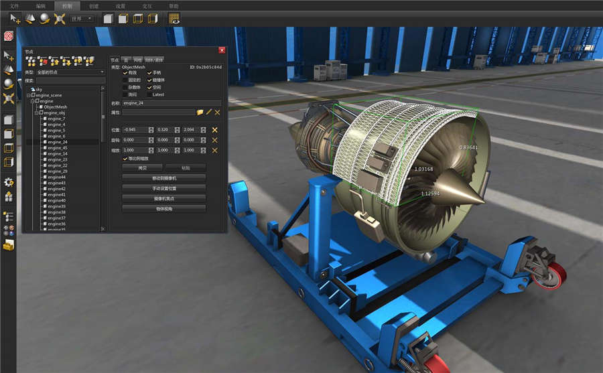603x373 pixels.
Task: Collapse the engine_scene tree node
Action: coord(28,95)
